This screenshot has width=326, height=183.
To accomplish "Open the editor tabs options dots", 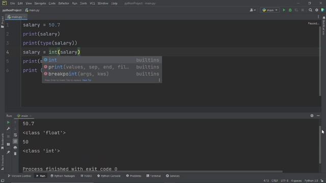I will [318, 17].
